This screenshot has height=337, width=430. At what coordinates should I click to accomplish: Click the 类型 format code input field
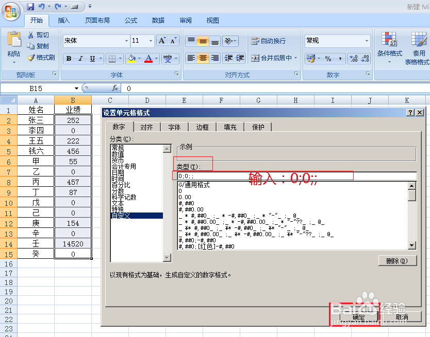pos(297,176)
